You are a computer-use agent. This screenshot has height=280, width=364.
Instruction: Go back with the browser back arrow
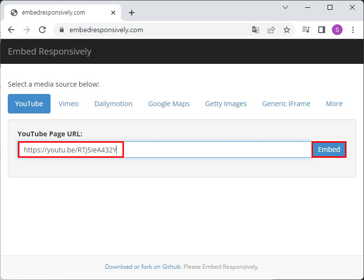coord(11,30)
